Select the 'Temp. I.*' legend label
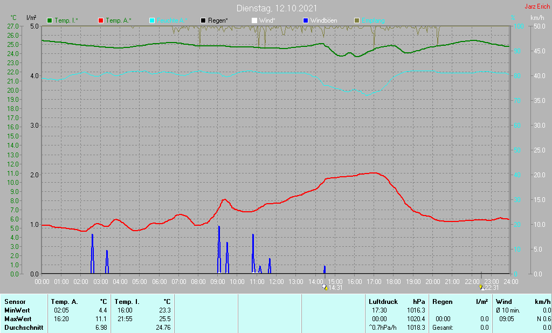The width and height of the screenshot is (552, 333). pos(66,20)
